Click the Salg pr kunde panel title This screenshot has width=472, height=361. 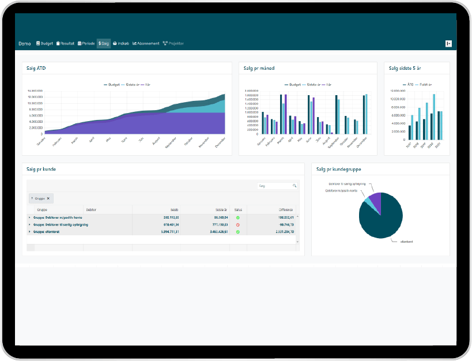[41, 170]
